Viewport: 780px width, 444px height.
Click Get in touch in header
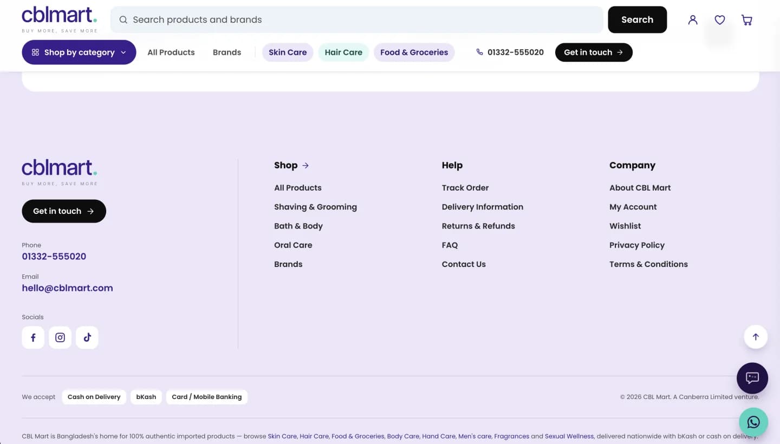click(x=594, y=53)
